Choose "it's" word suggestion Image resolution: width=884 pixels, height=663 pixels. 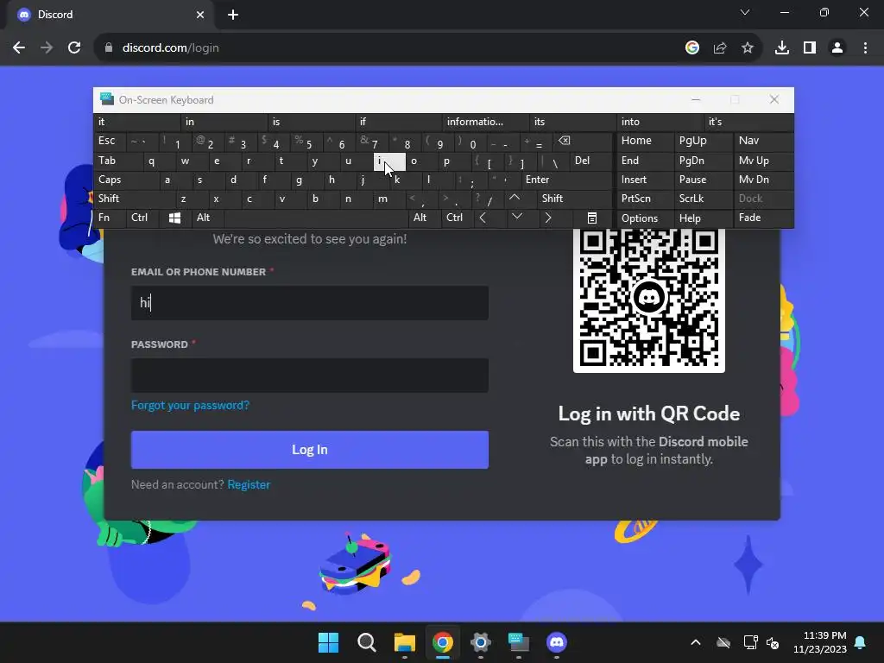[748, 122]
